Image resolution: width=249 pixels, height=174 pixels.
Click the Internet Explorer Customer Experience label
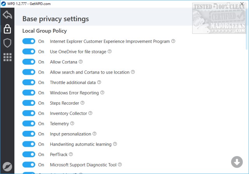coord(110,41)
